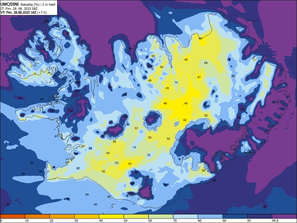The image size is (297, 223).
Task: Click the 57 humidity value on the map
Action: click(136, 128)
